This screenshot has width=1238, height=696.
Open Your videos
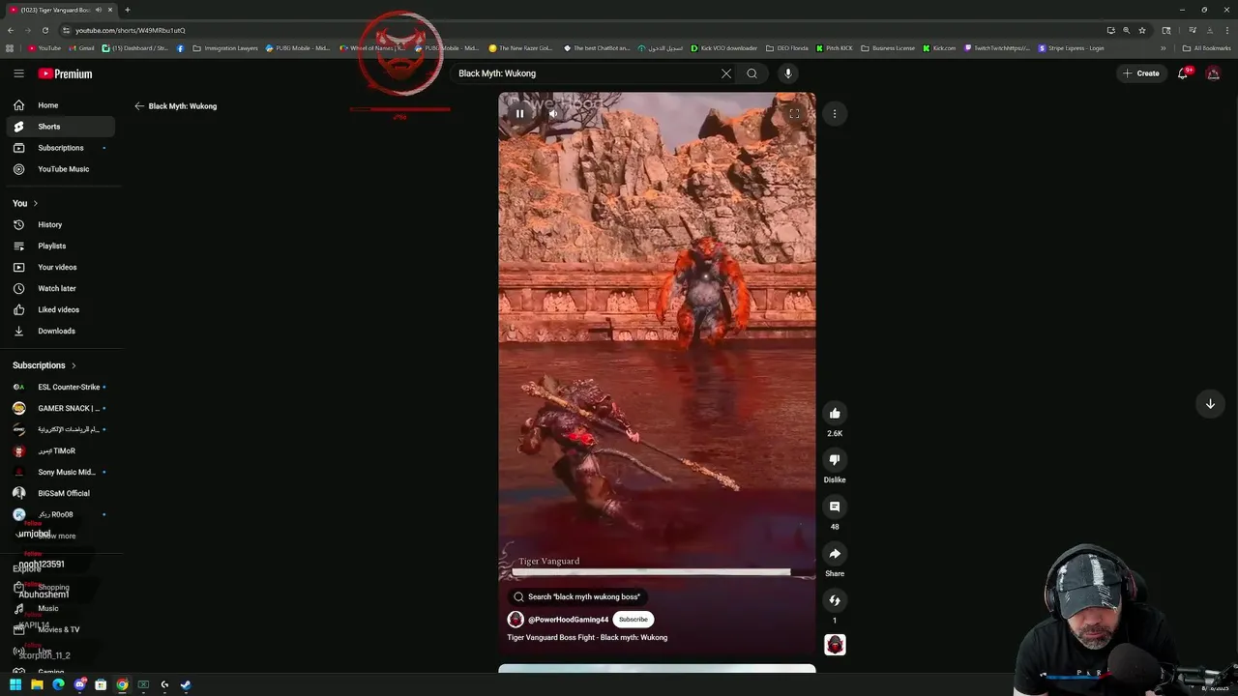pos(60,268)
